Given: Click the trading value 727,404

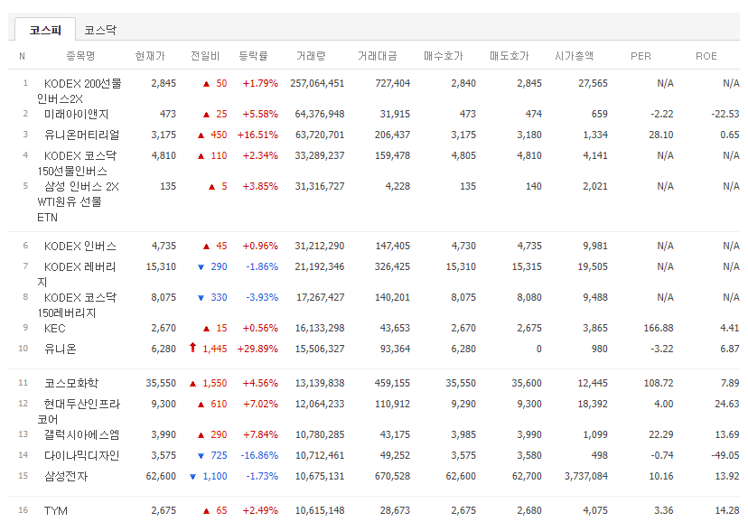Looking at the screenshot, I should pyautogui.click(x=392, y=83).
